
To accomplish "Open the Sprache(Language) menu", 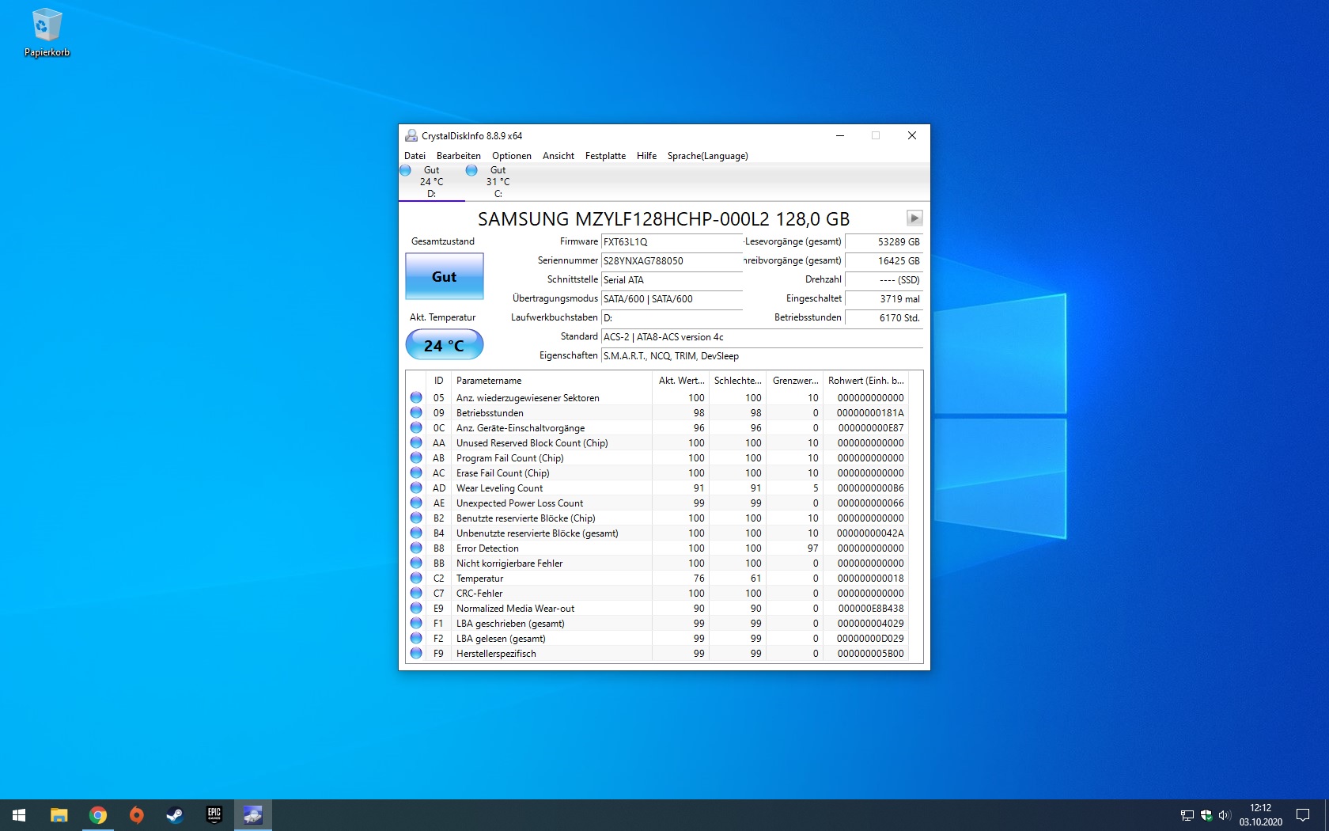I will [x=706, y=156].
